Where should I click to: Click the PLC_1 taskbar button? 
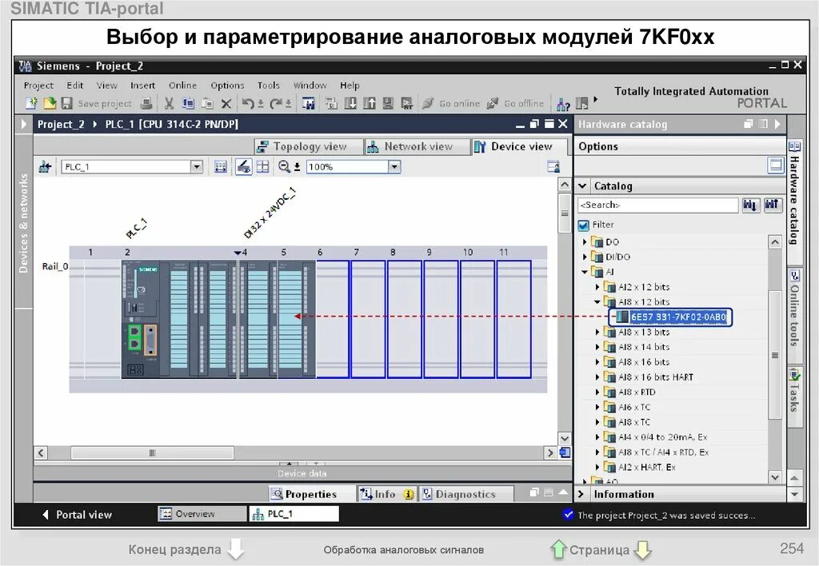pyautogui.click(x=294, y=514)
